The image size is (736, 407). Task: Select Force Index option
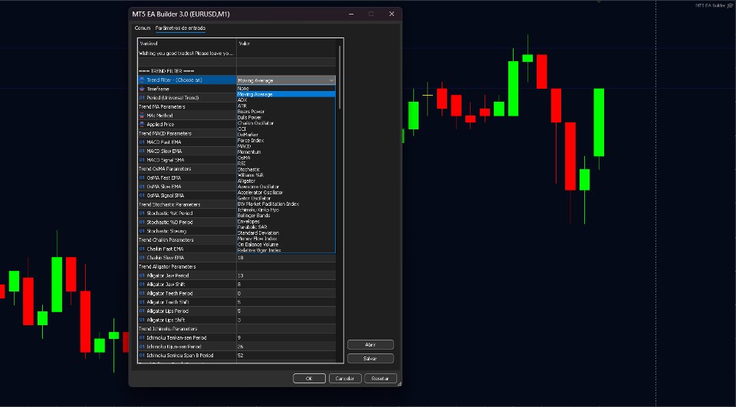coord(286,141)
